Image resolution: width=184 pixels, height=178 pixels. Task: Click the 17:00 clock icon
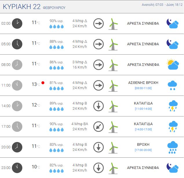point(17,127)
